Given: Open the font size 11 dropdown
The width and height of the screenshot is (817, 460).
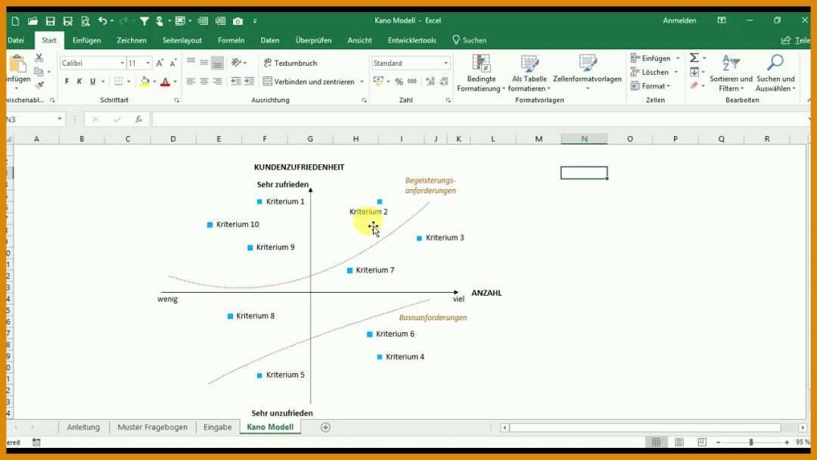Looking at the screenshot, I should [148, 63].
